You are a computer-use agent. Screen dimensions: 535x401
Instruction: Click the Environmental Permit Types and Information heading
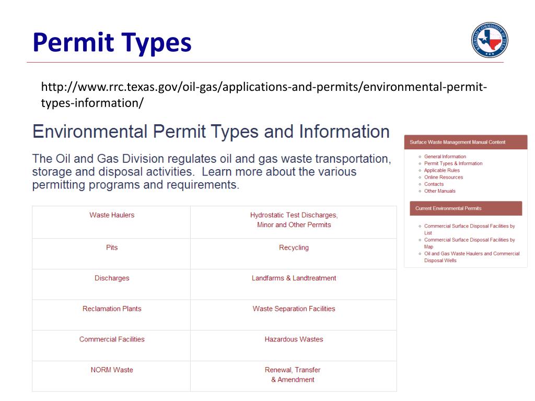pyautogui.click(x=211, y=132)
